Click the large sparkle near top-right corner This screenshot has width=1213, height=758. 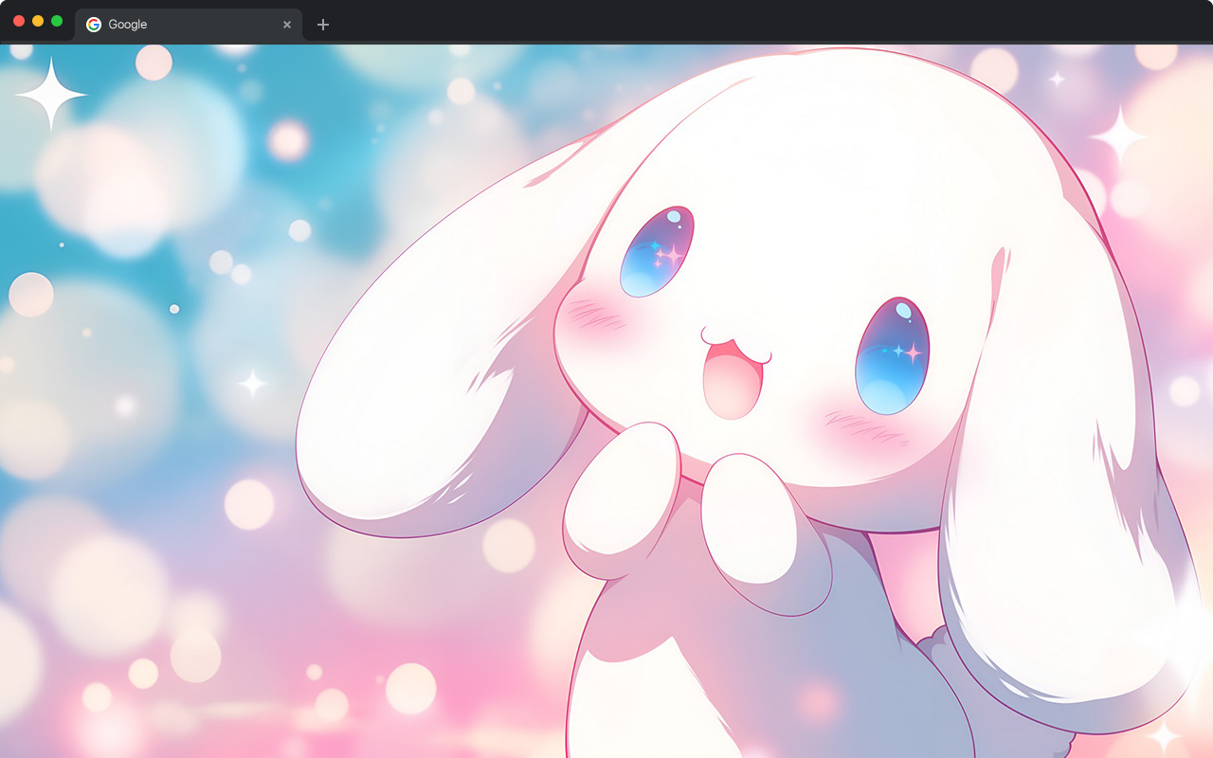pyautogui.click(x=1119, y=136)
